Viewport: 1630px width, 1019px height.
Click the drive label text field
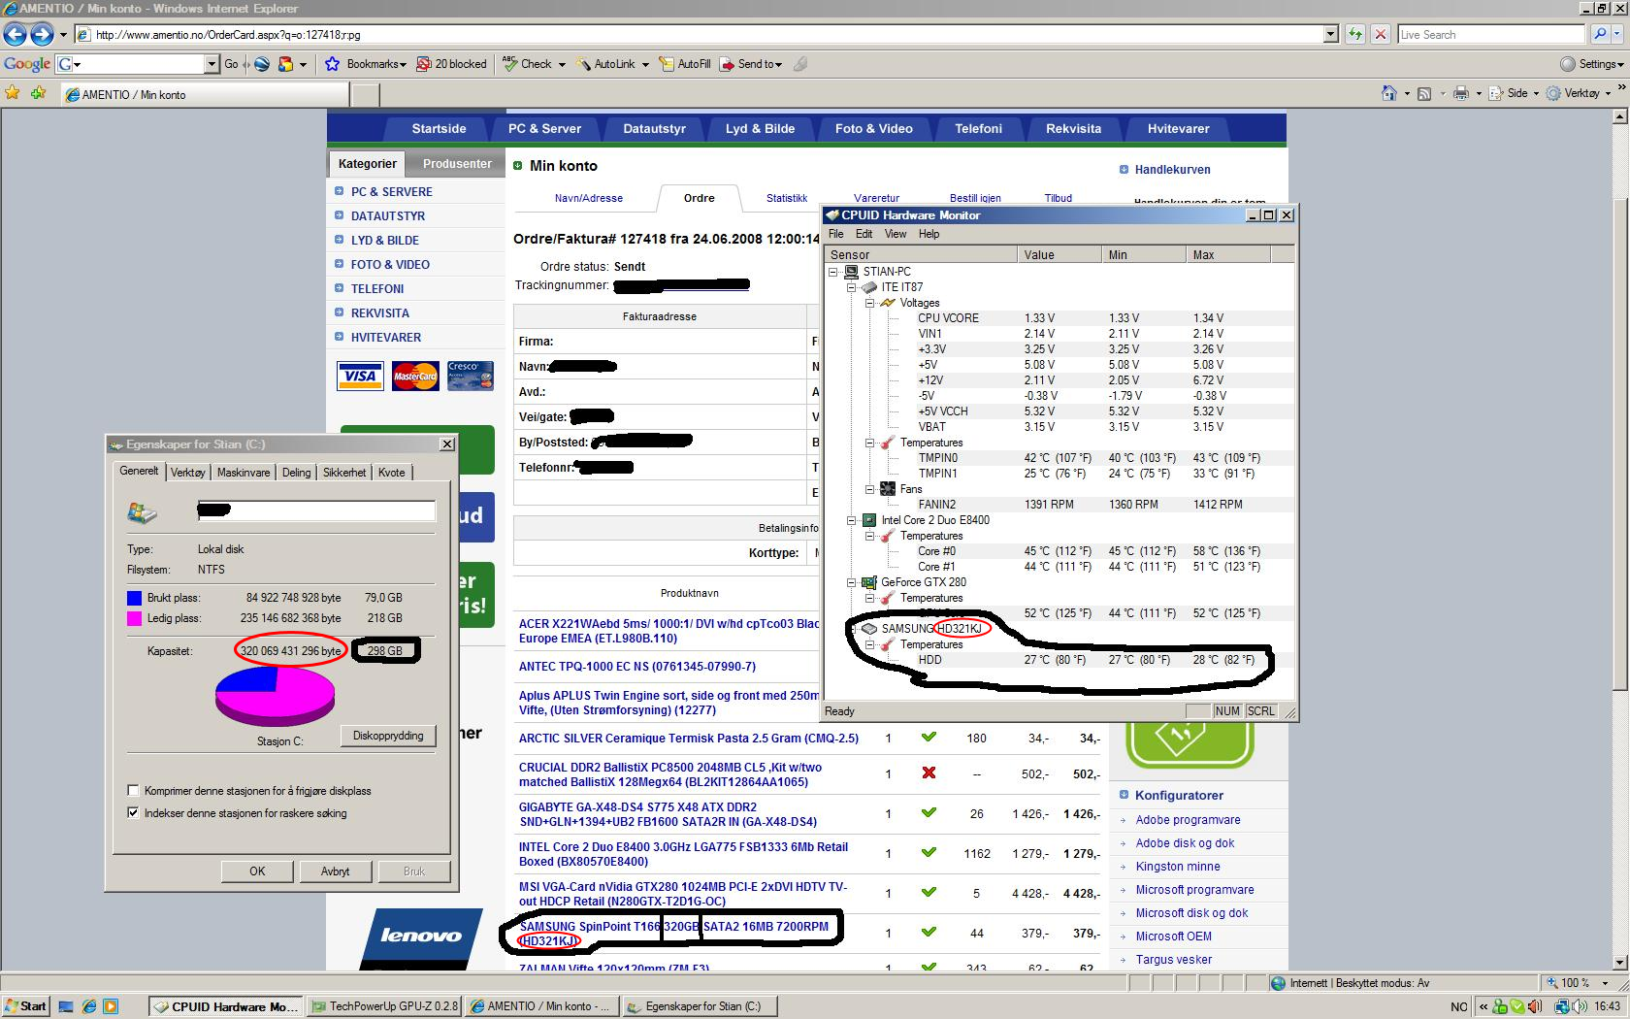[x=316, y=511]
